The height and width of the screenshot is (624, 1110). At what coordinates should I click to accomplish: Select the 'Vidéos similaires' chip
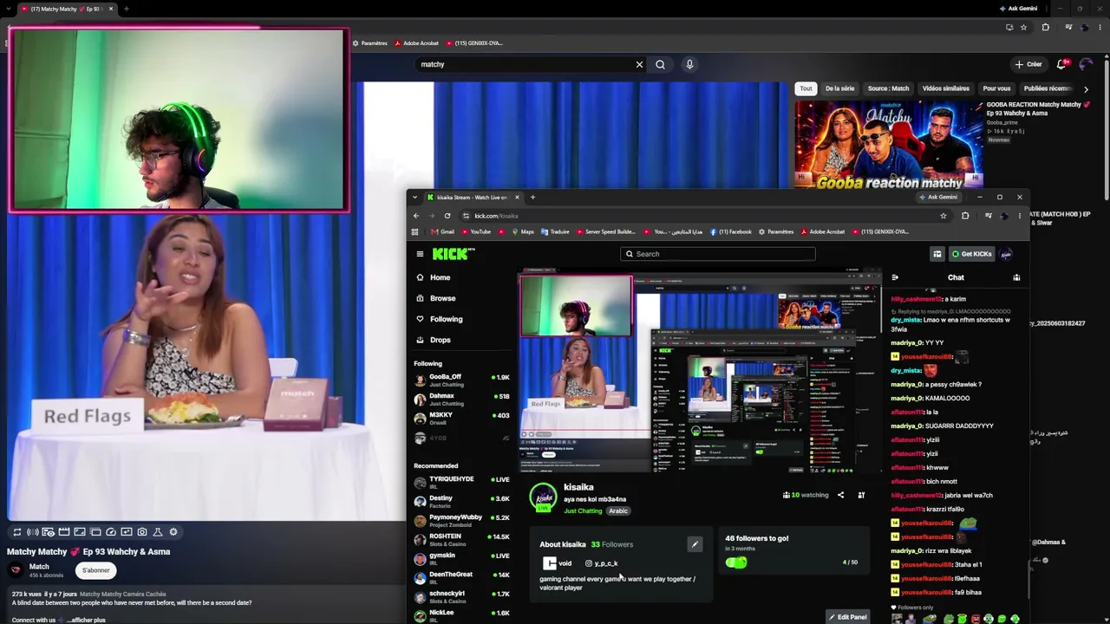(946, 88)
